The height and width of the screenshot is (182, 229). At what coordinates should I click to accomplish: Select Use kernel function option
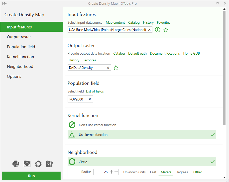pos(93,135)
